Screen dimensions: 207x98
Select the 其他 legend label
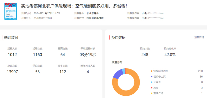[x=156, y=88]
